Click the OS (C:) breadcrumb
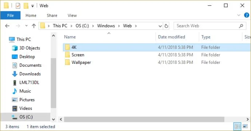251x131 pixels. pyautogui.click(x=82, y=26)
